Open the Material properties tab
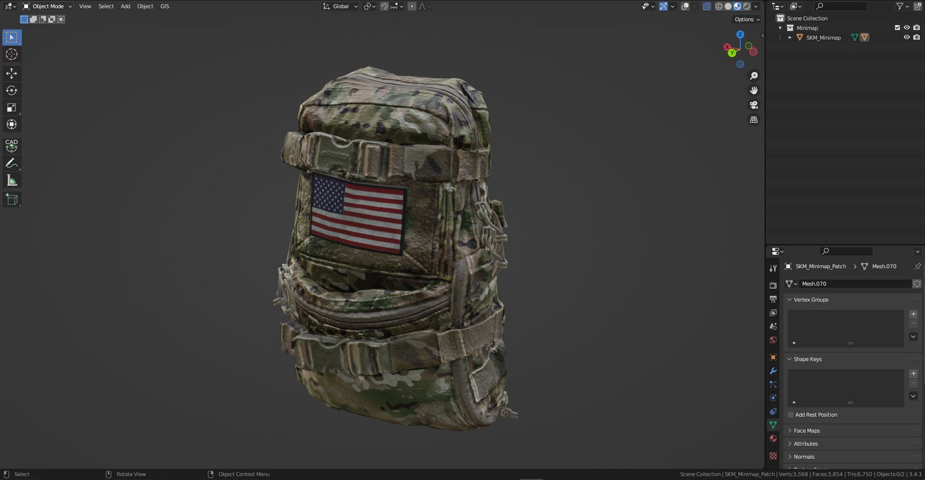This screenshot has width=925, height=480. [x=773, y=438]
